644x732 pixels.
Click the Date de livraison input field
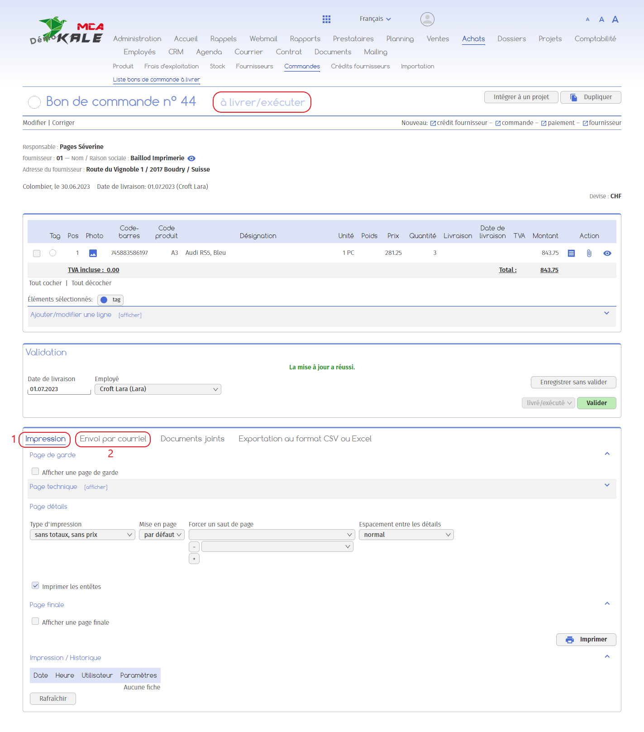click(x=59, y=389)
